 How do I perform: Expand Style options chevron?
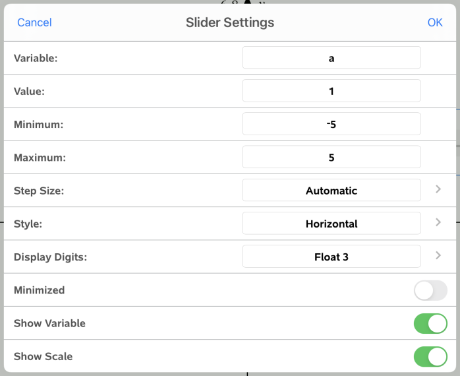pyautogui.click(x=438, y=222)
